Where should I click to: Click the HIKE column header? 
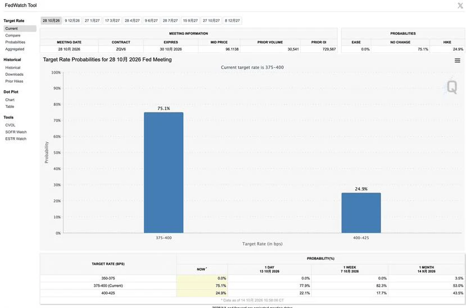point(447,42)
